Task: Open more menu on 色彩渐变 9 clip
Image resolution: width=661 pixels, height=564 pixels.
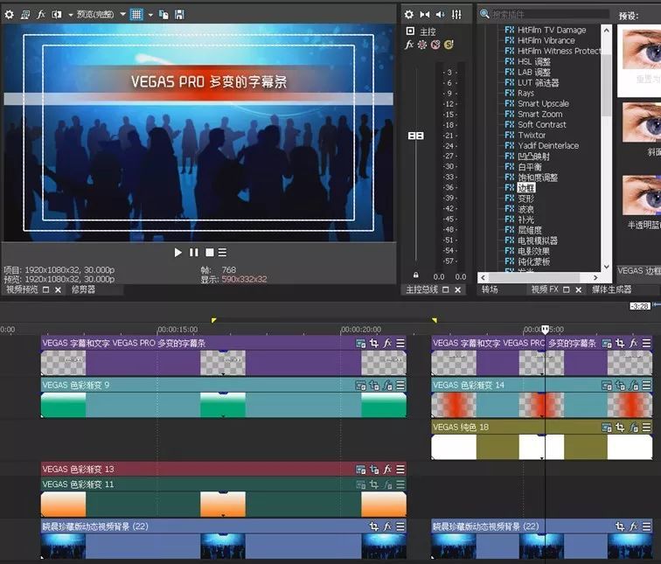Action: 400,386
